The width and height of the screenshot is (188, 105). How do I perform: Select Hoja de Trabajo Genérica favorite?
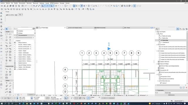[25, 65]
